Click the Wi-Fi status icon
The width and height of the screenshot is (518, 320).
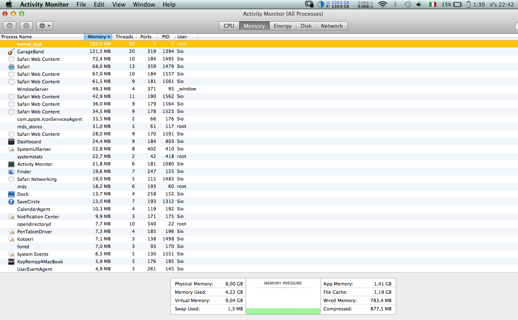click(382, 5)
